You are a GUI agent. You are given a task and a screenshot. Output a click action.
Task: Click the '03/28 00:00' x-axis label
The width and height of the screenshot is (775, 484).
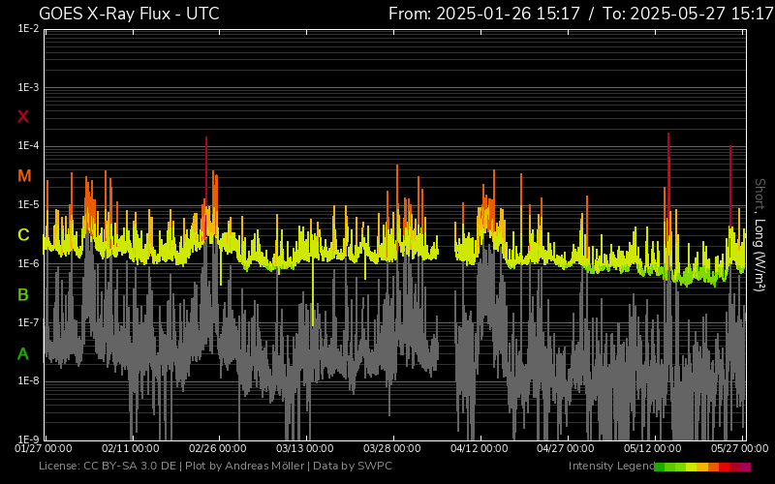tap(392, 448)
